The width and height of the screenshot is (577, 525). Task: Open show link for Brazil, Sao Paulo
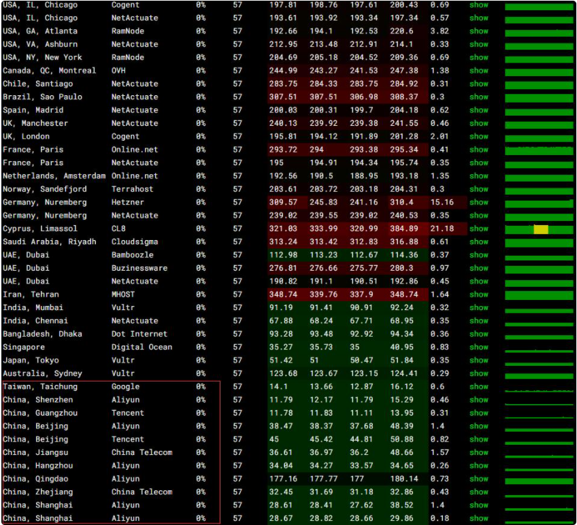point(478,97)
